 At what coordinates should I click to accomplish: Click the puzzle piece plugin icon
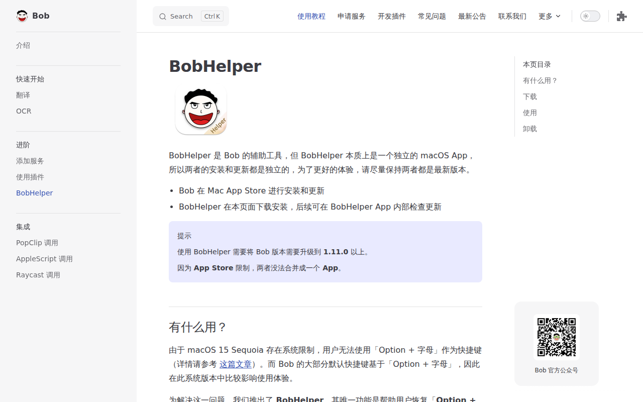click(621, 16)
